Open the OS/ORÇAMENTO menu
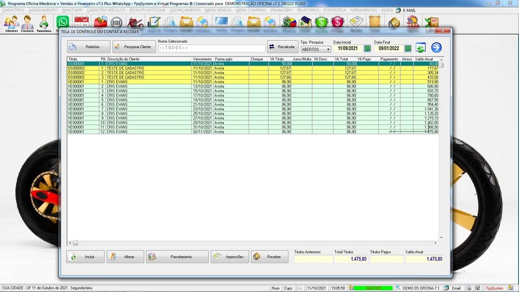Image resolution: width=519 pixels, height=292 pixels. click(x=185, y=10)
